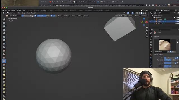Toggle Collection visibility eye in outliner
This screenshot has width=179, height=100.
click(x=176, y=17)
